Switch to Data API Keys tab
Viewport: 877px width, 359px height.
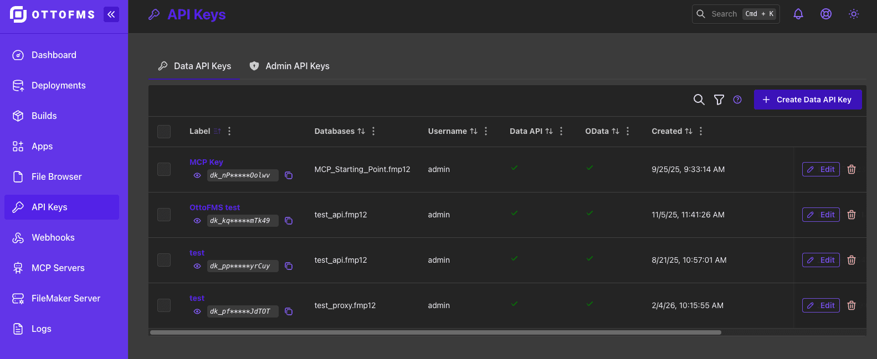click(x=194, y=66)
